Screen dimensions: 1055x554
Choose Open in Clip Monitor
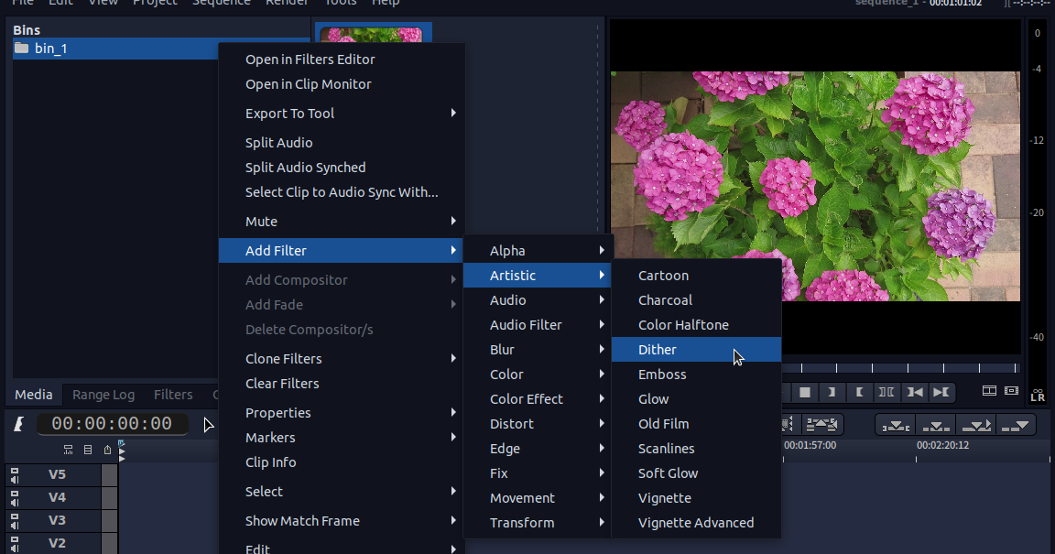(x=342, y=84)
